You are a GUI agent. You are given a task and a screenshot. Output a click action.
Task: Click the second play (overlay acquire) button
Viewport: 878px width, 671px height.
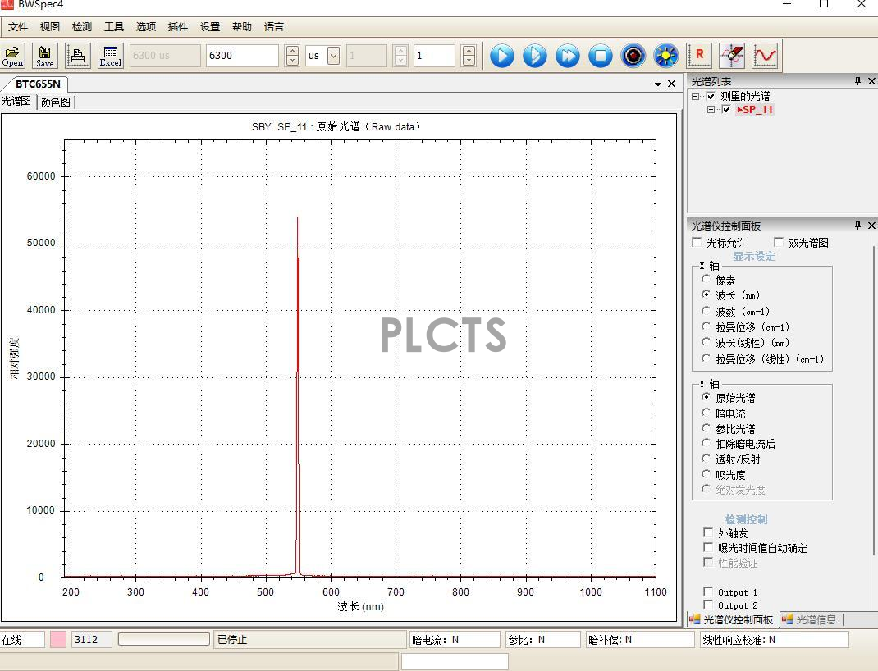(535, 56)
